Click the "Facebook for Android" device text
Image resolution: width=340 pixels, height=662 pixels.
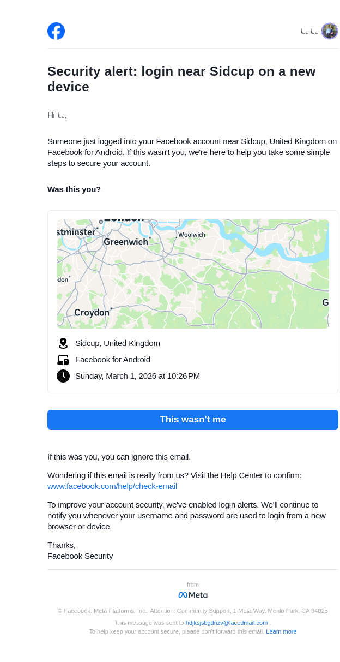113,360
